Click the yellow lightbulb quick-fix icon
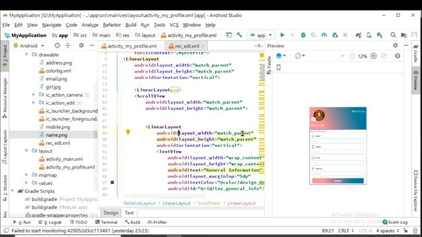The image size is (422, 237). tap(128, 132)
